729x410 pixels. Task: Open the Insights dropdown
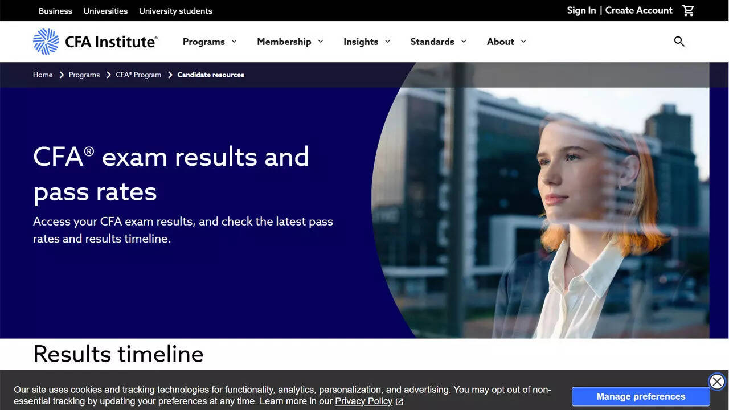[366, 41]
